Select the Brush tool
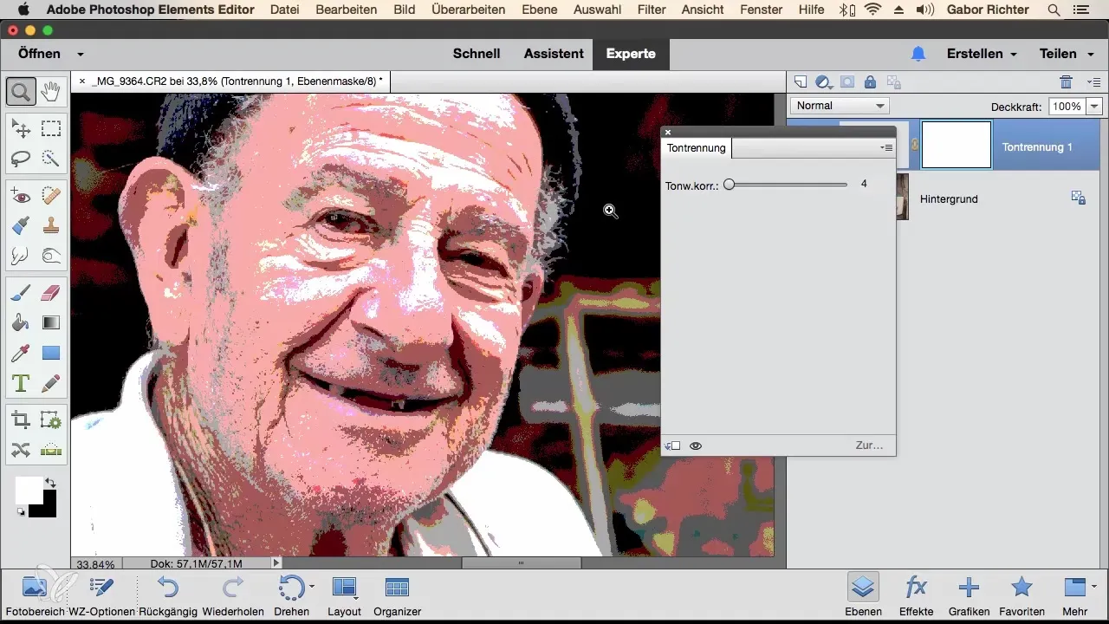This screenshot has width=1109, height=624. (x=21, y=294)
